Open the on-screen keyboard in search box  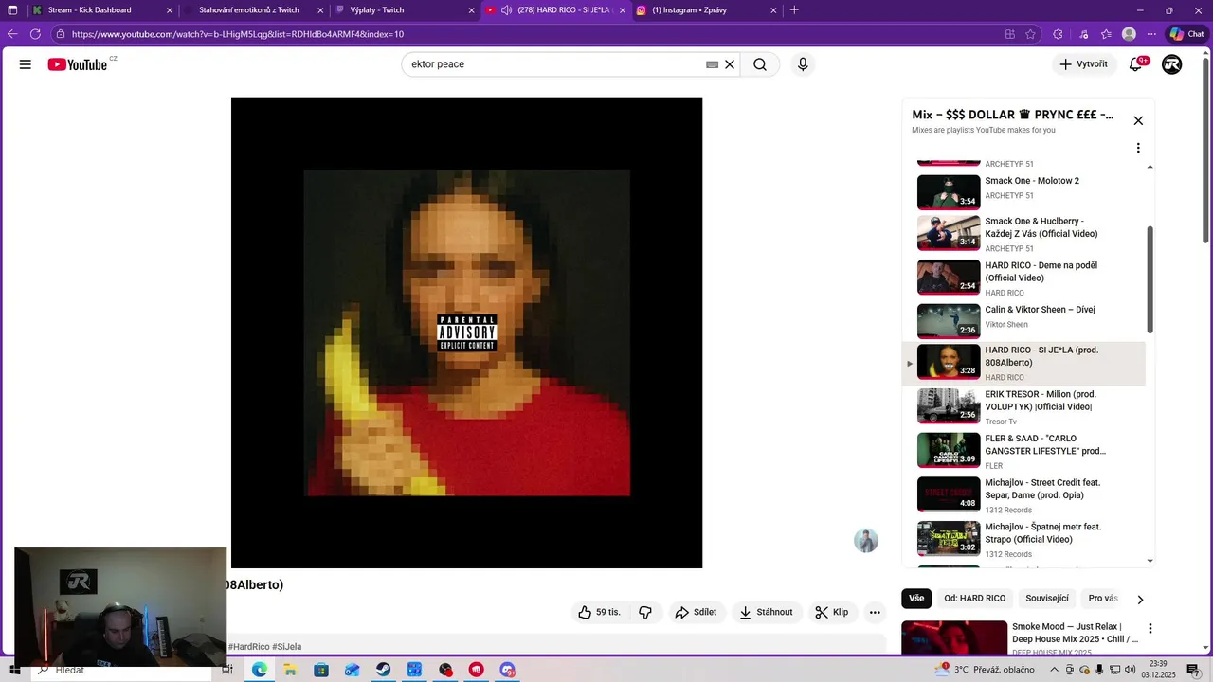tap(712, 64)
